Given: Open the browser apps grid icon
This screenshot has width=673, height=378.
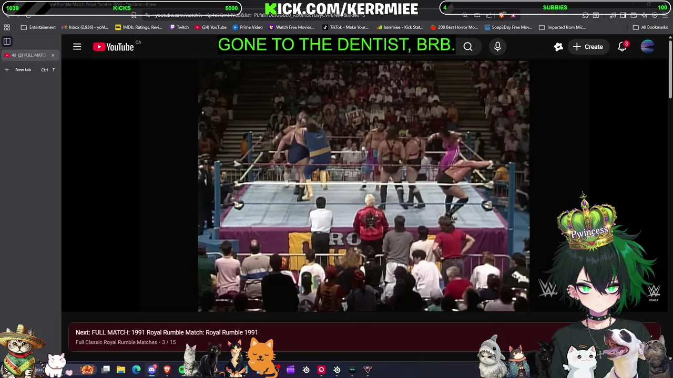Looking at the screenshot, I should pyautogui.click(x=7, y=27).
